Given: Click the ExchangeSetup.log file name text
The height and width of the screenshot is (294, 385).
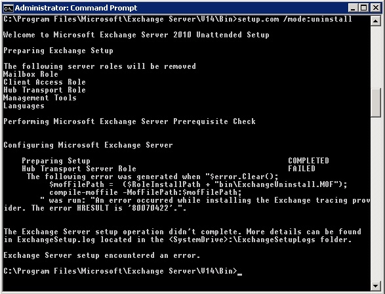Looking at the screenshot, I should point(56,240).
